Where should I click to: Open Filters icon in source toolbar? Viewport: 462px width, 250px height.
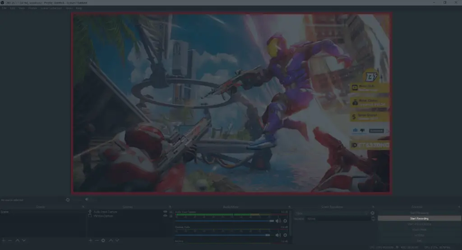tap(87, 200)
